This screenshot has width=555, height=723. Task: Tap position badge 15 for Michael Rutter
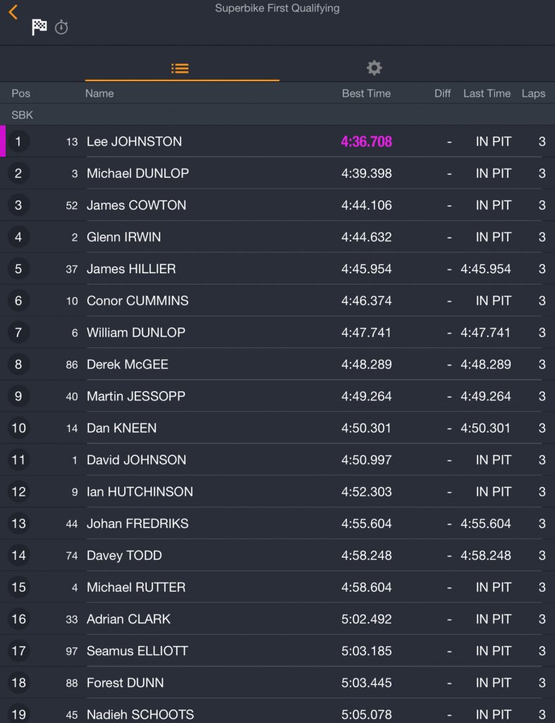18,587
